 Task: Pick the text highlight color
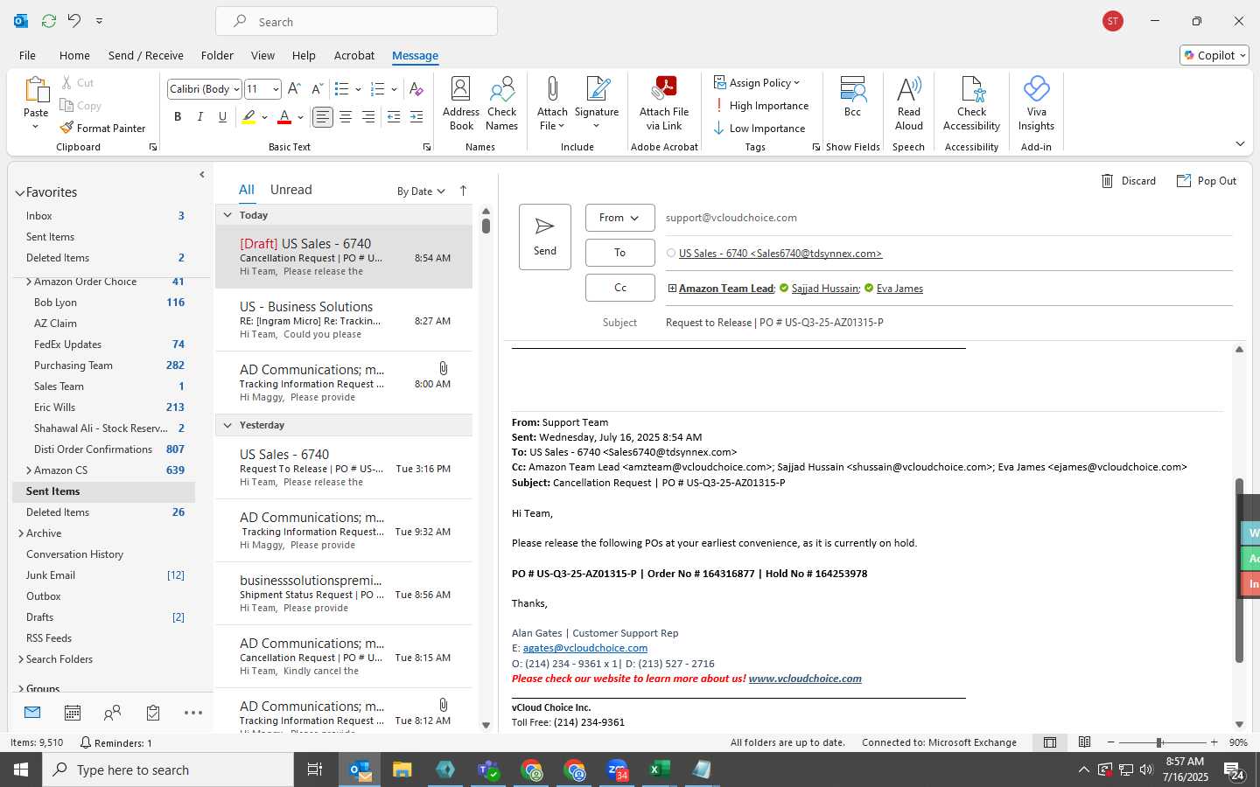[249, 116]
